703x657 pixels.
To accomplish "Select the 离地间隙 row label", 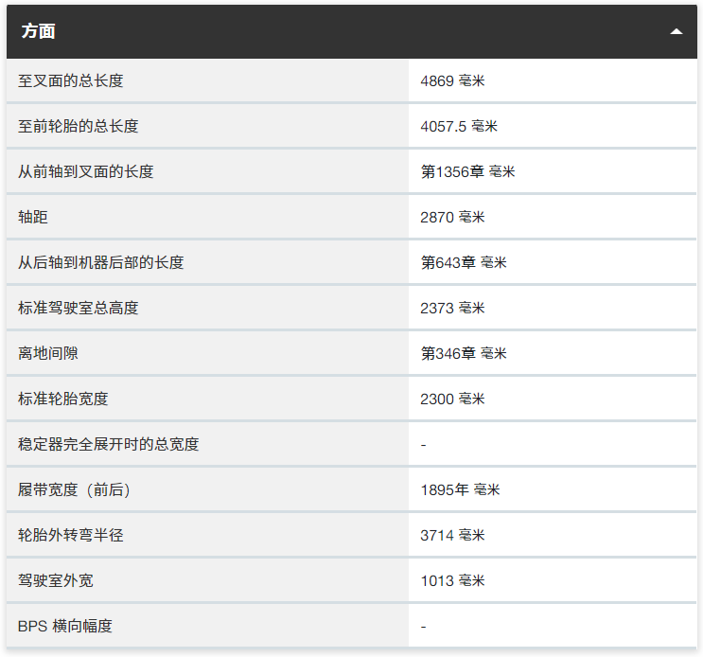I will 48,354.
